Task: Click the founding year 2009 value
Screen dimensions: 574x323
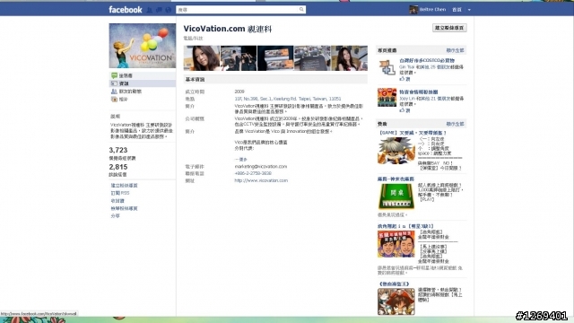Action: coord(239,92)
